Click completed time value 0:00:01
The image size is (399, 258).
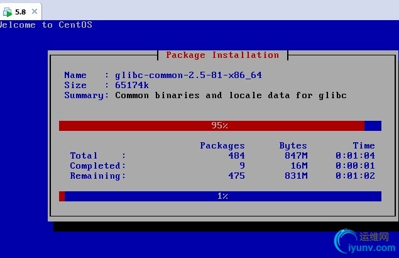point(355,165)
